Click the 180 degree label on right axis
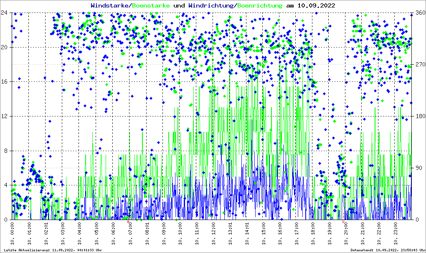 [x=419, y=116]
